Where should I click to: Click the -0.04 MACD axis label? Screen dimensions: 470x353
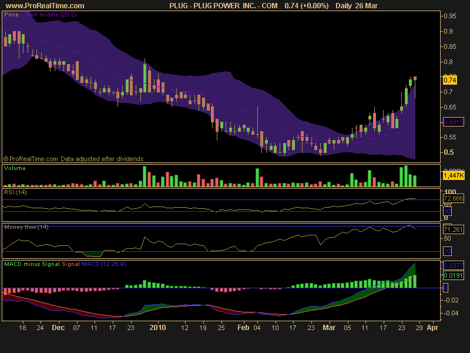451,313
